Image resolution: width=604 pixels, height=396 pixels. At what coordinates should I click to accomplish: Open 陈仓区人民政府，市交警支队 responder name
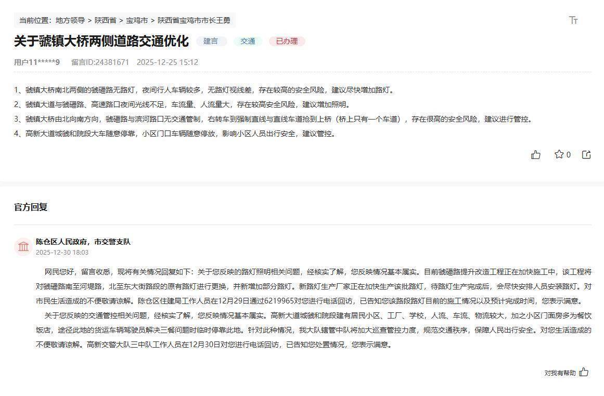coord(83,242)
